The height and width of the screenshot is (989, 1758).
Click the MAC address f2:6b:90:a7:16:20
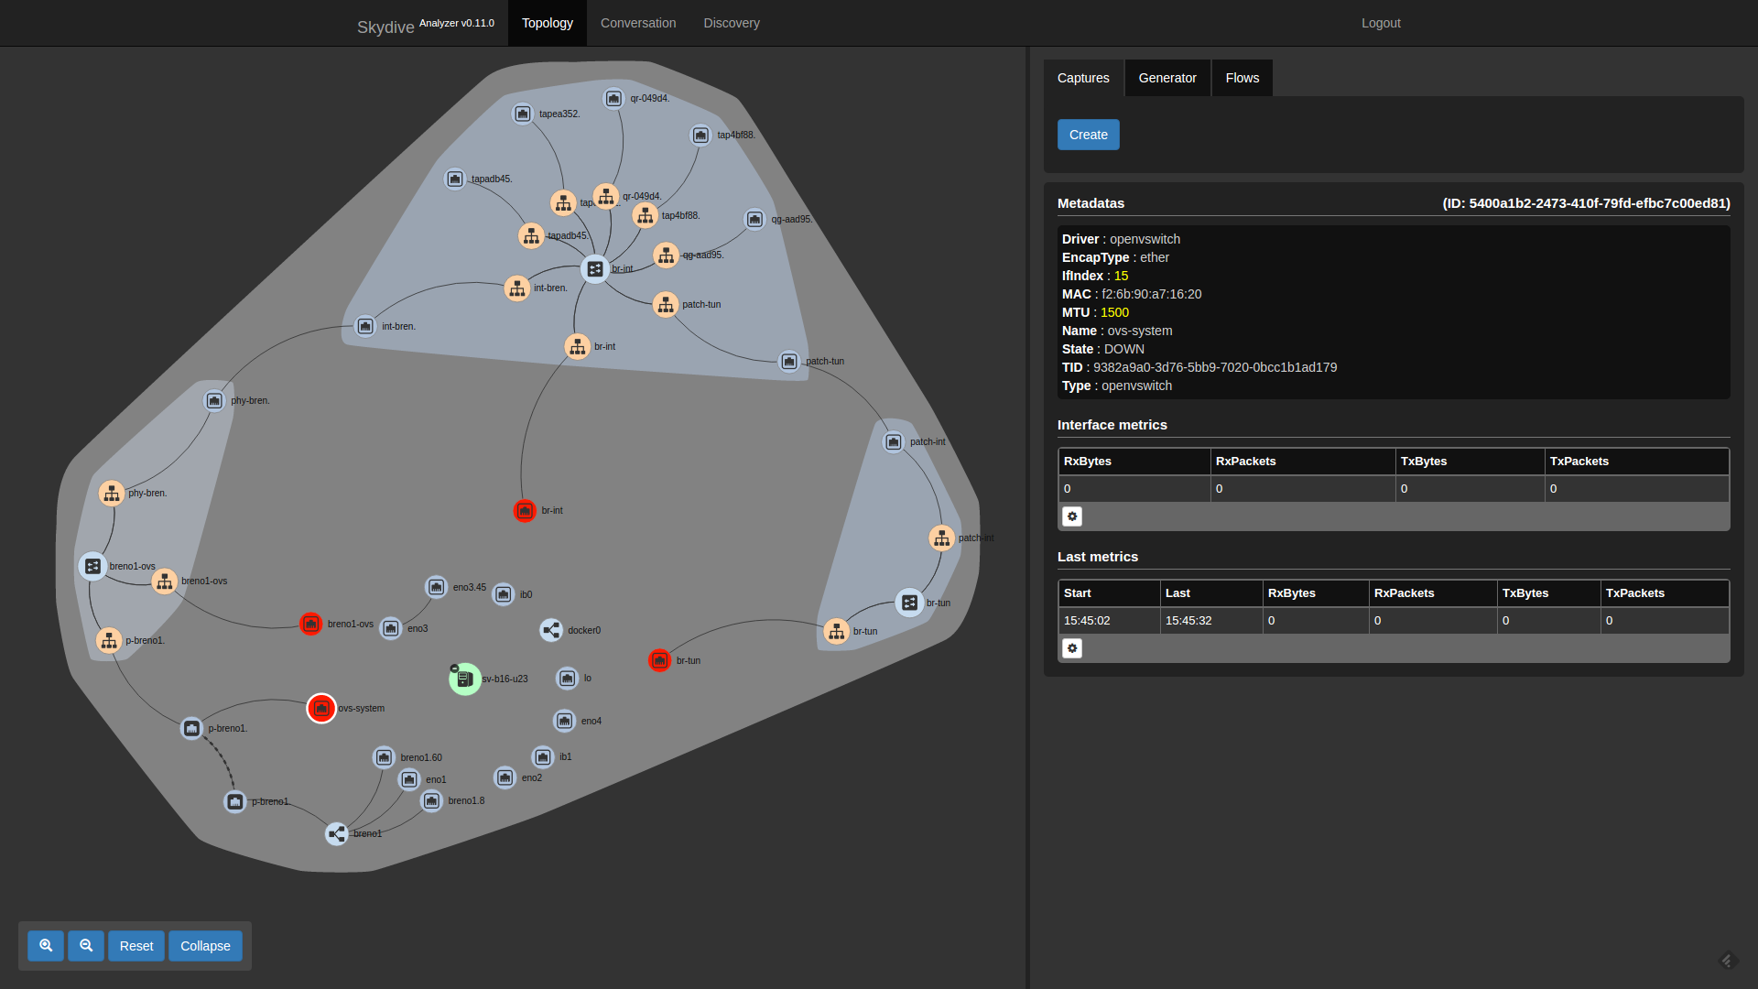pos(1151,294)
